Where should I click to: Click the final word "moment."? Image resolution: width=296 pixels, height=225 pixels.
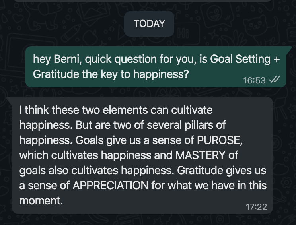coord(41,200)
